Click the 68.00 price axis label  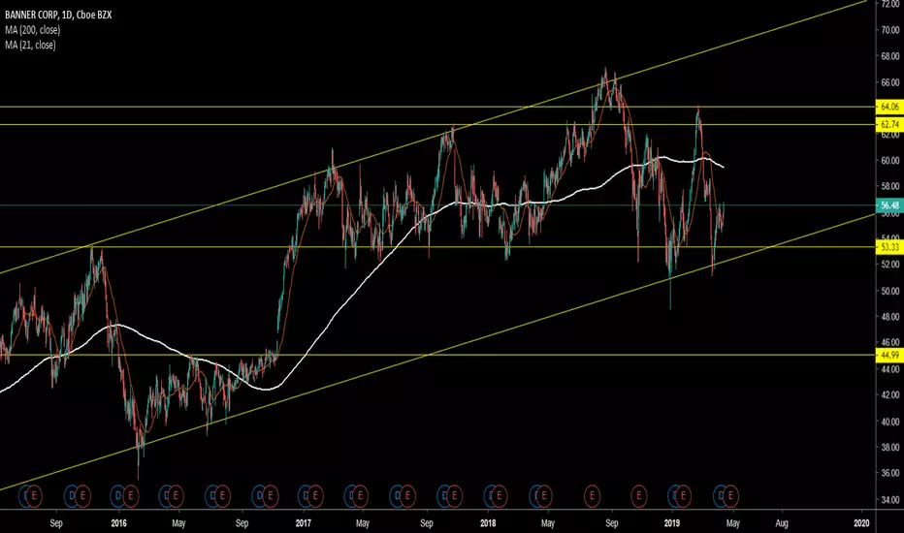[890, 56]
